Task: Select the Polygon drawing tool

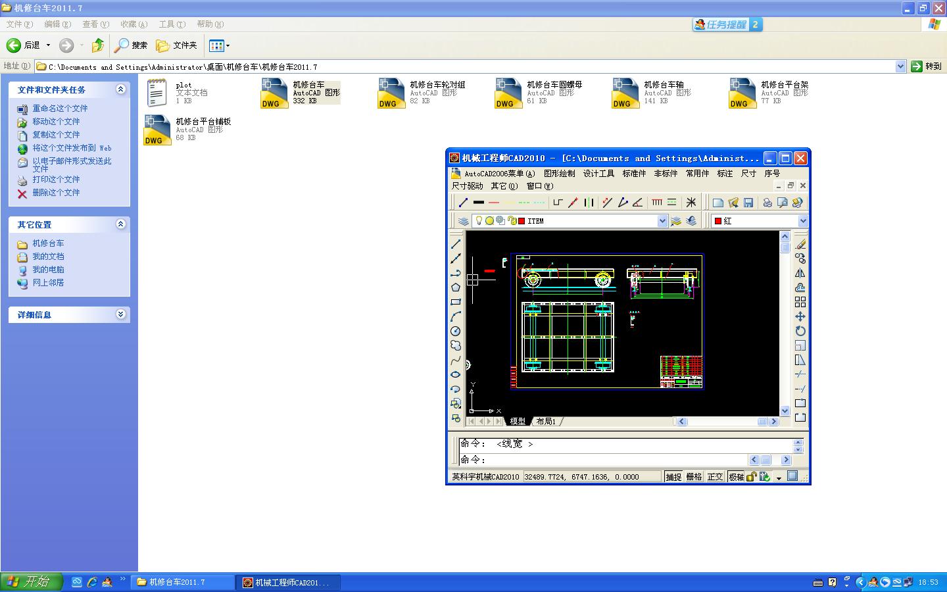Action: click(x=456, y=287)
